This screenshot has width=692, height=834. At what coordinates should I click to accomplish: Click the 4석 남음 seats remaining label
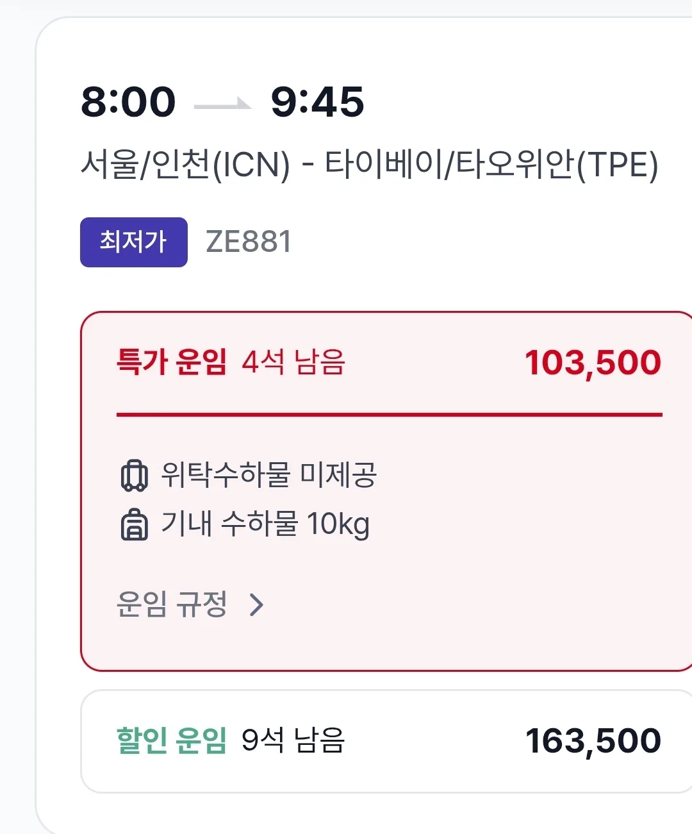(293, 362)
